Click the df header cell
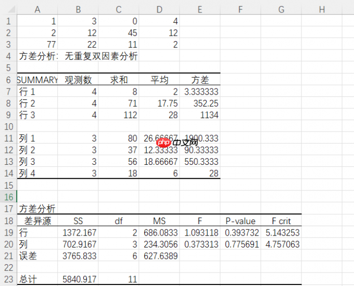This screenshot has height=286, width=354. (119, 221)
